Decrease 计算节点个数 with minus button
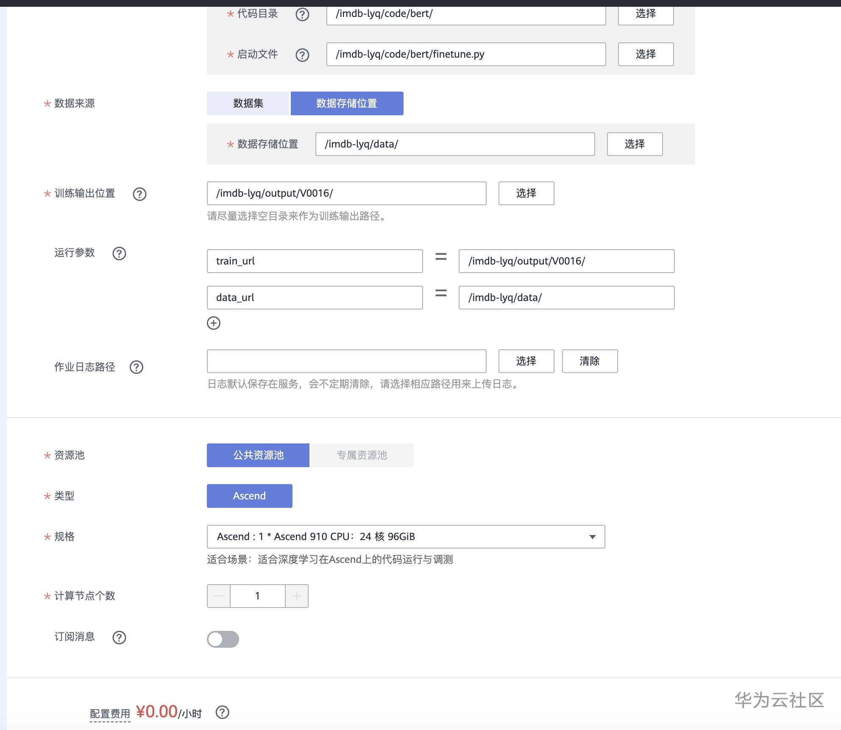The height and width of the screenshot is (730, 841). 219,596
